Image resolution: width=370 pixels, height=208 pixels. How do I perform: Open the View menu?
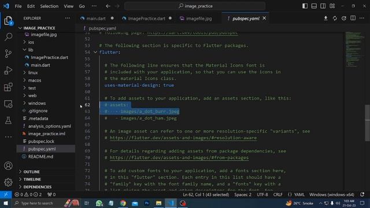tap(68, 6)
